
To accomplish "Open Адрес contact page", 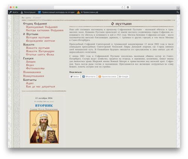I will pos(30,83).
